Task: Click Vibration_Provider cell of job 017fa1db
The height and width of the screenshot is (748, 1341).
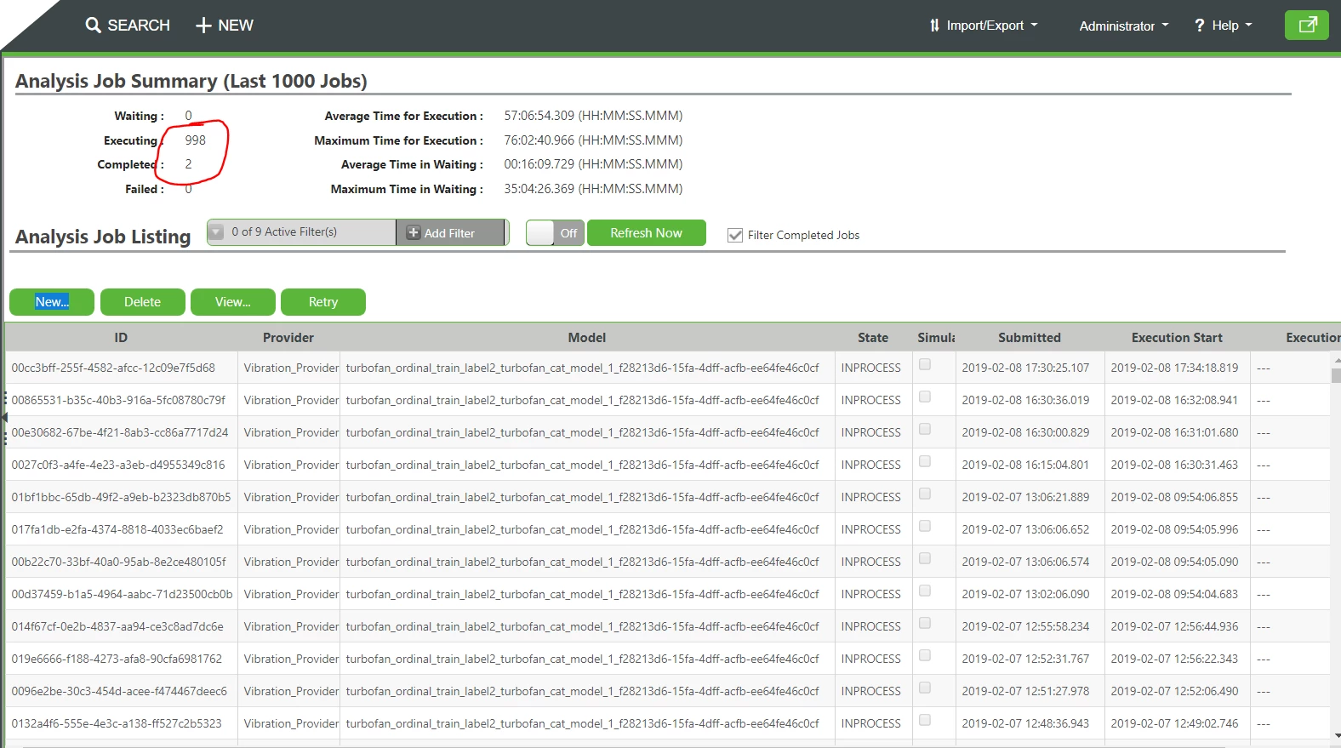Action: [291, 529]
